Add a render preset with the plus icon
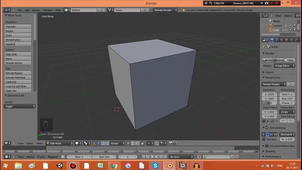Viewport: 302px width, 170px height. 288,84
